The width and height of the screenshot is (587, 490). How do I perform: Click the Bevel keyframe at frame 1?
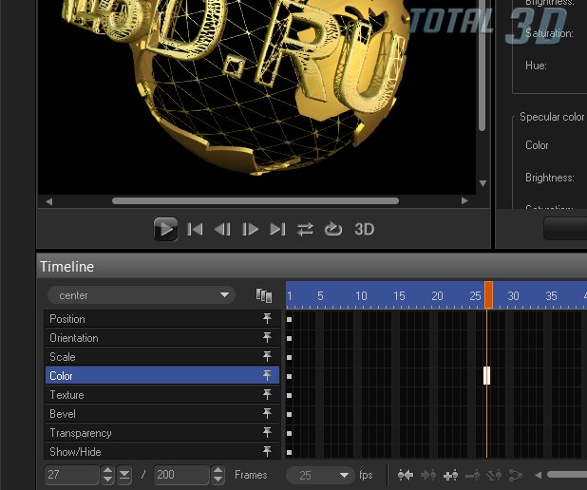[x=289, y=414]
